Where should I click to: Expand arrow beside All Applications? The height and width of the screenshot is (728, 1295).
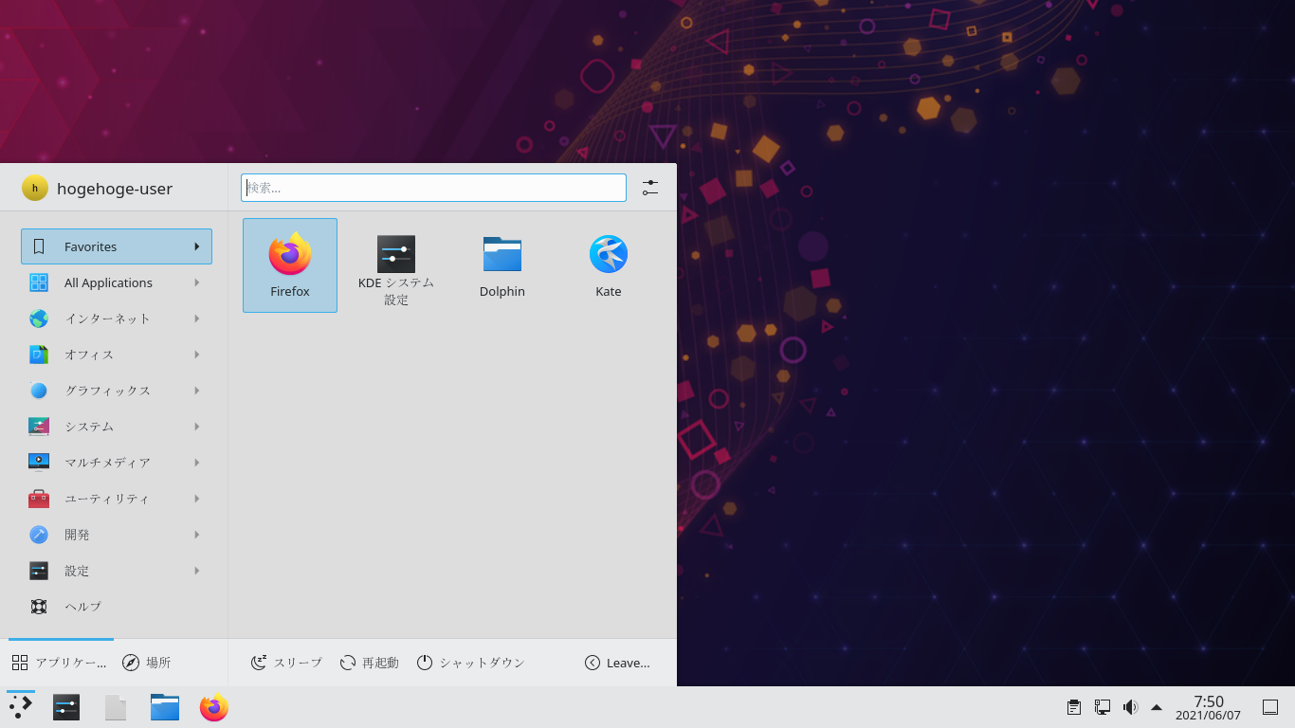click(x=197, y=282)
